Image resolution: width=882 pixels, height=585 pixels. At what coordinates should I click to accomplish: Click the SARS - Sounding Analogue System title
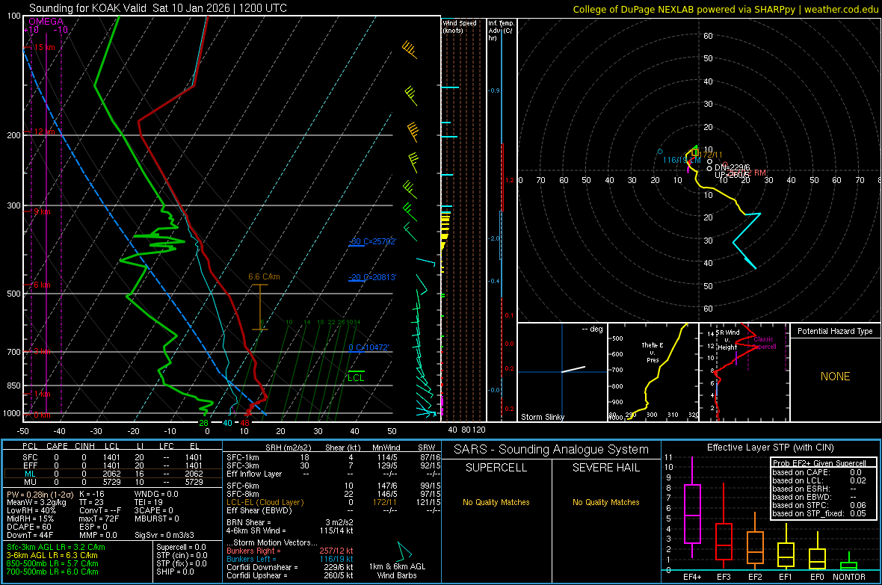[x=552, y=450]
